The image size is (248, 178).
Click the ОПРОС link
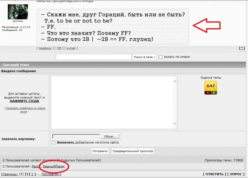(x=236, y=174)
